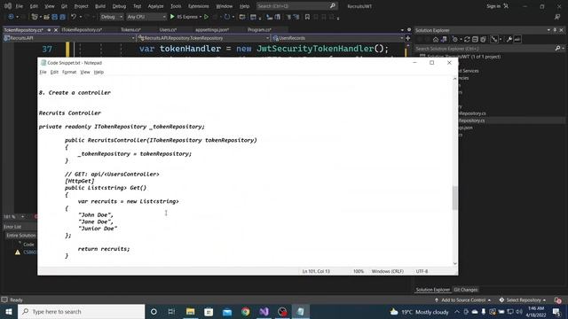568x319 pixels.
Task: Switch to the ITokenRepository.cs tab
Action: coord(82,29)
